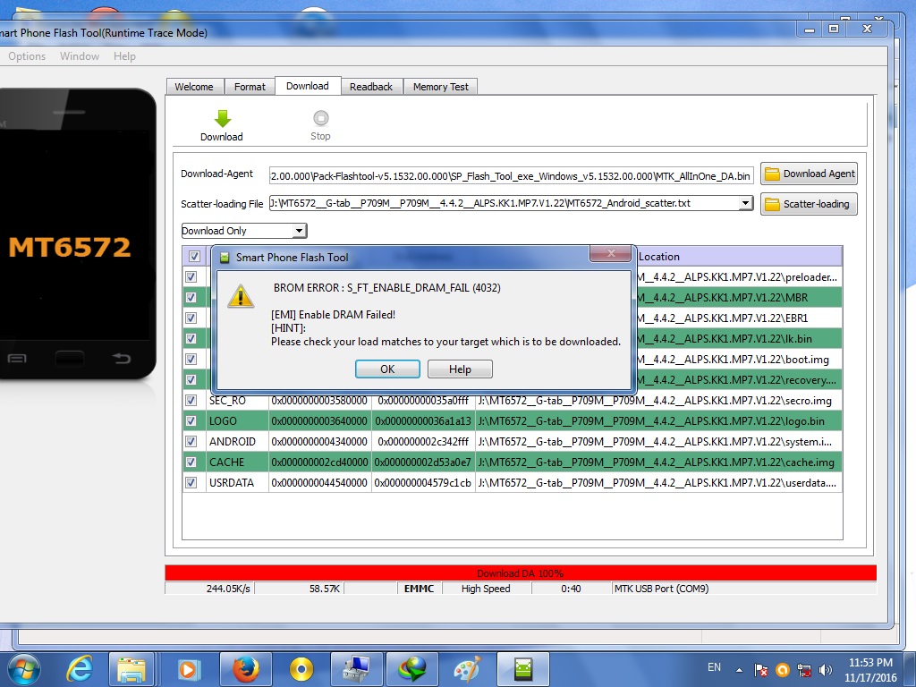The height and width of the screenshot is (687, 916).
Task: Select the LOGO name cell
Action: pyautogui.click(x=237, y=420)
